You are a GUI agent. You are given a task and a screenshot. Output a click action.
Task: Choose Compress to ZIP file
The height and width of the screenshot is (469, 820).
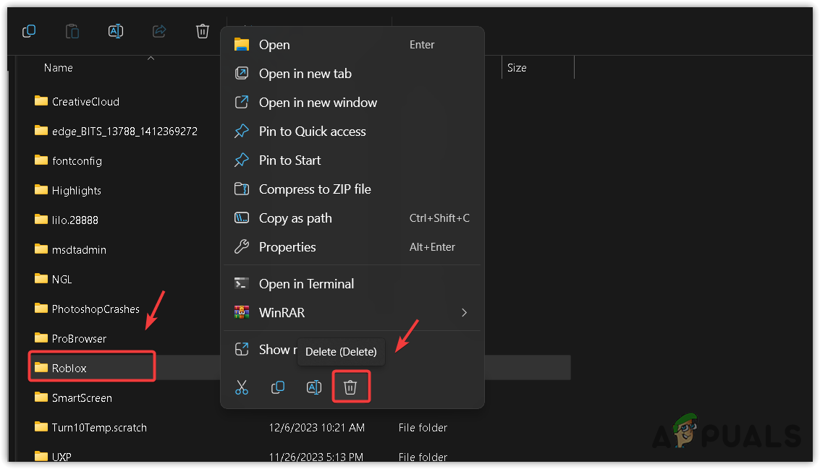(315, 189)
